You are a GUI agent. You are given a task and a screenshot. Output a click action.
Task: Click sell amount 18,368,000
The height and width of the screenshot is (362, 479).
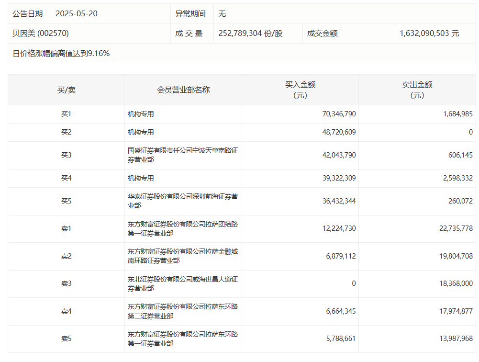[456, 283]
